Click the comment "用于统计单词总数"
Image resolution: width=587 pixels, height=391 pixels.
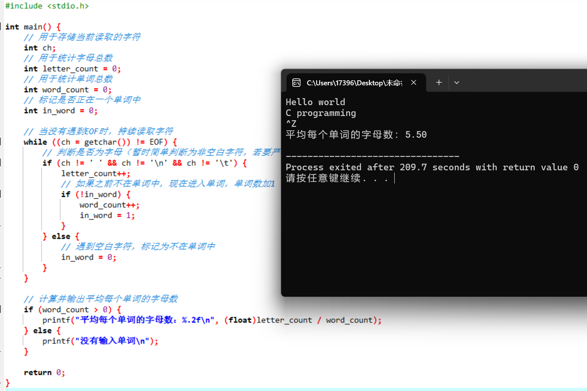[68, 79]
